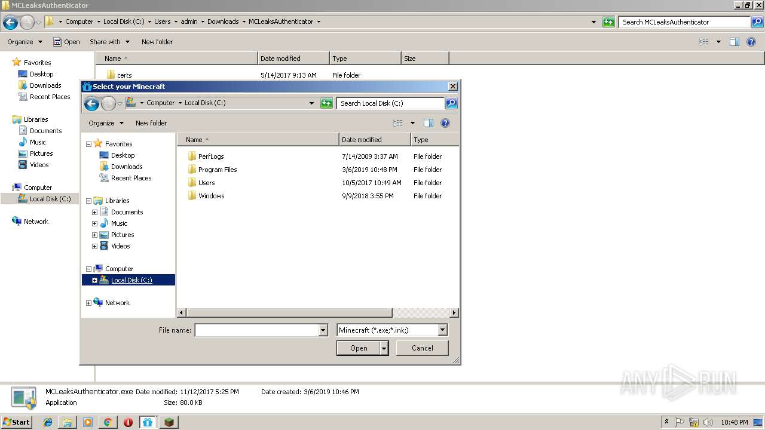Show hidden system tray icons
The image size is (765, 430).
[x=667, y=422]
